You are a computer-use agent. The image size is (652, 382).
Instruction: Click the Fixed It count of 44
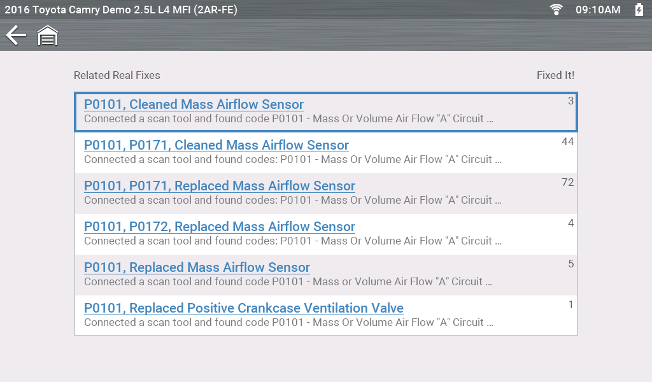tap(568, 142)
